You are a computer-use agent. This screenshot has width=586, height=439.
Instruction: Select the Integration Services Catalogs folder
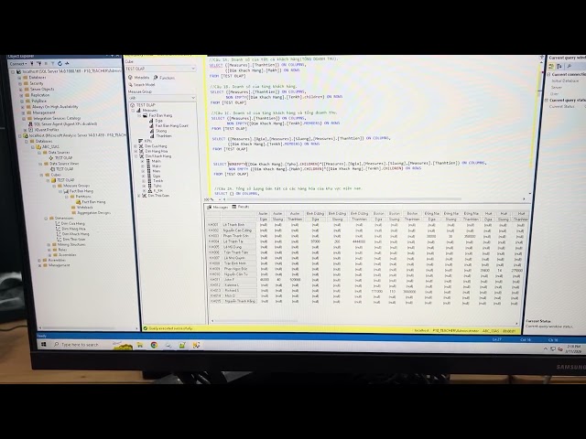click(53, 118)
